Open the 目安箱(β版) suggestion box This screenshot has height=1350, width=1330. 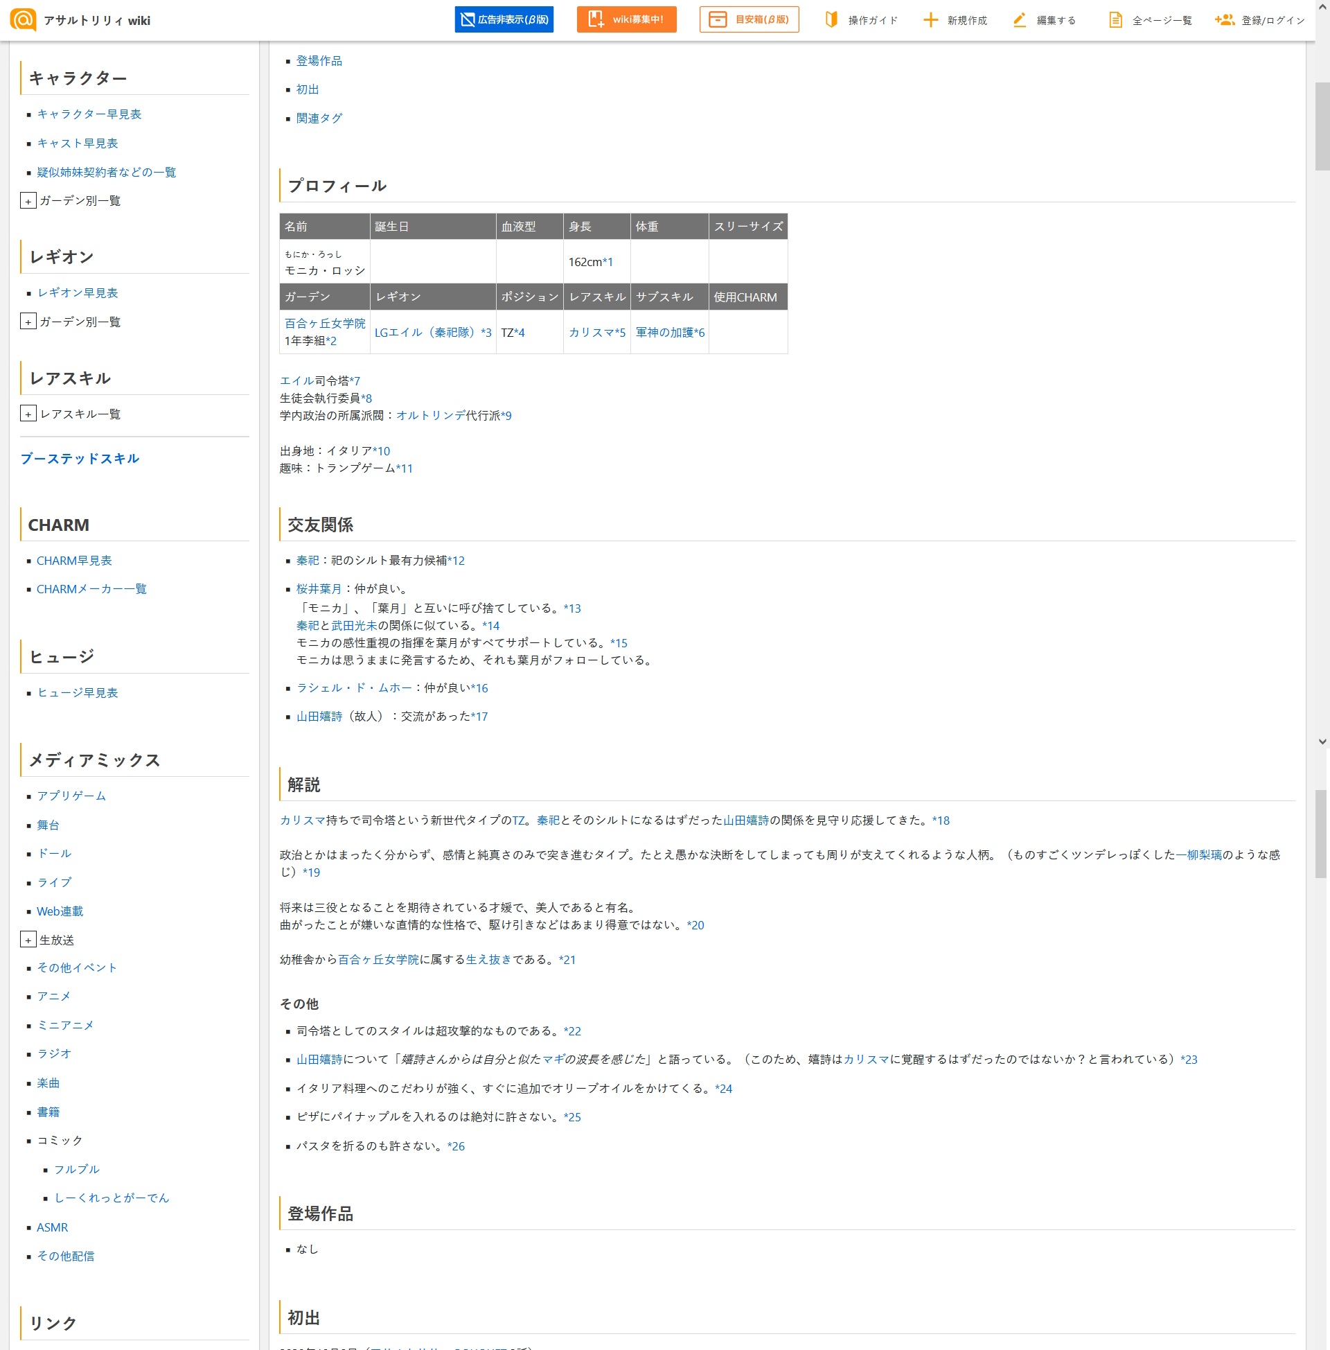click(x=749, y=19)
